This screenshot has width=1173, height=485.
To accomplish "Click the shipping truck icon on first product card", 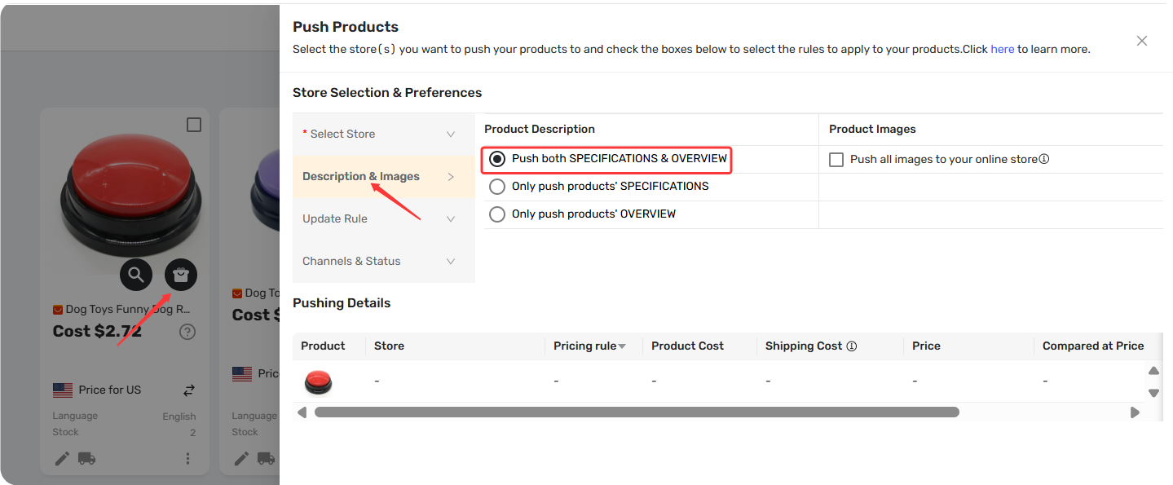I will (87, 458).
